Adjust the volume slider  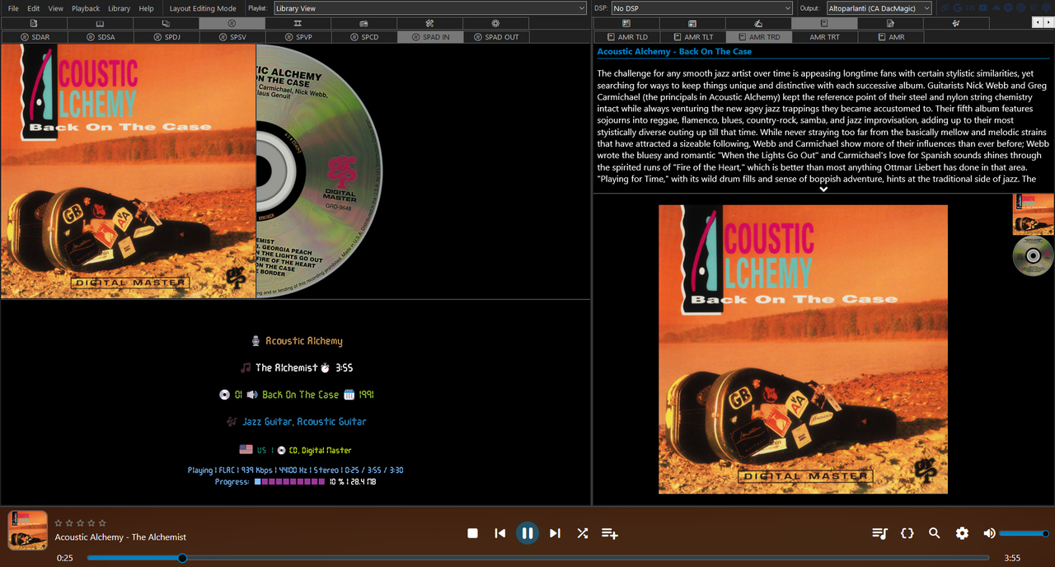[x=1024, y=533]
